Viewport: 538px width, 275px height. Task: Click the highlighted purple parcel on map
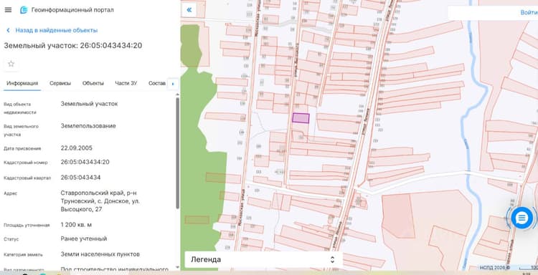coord(301,118)
